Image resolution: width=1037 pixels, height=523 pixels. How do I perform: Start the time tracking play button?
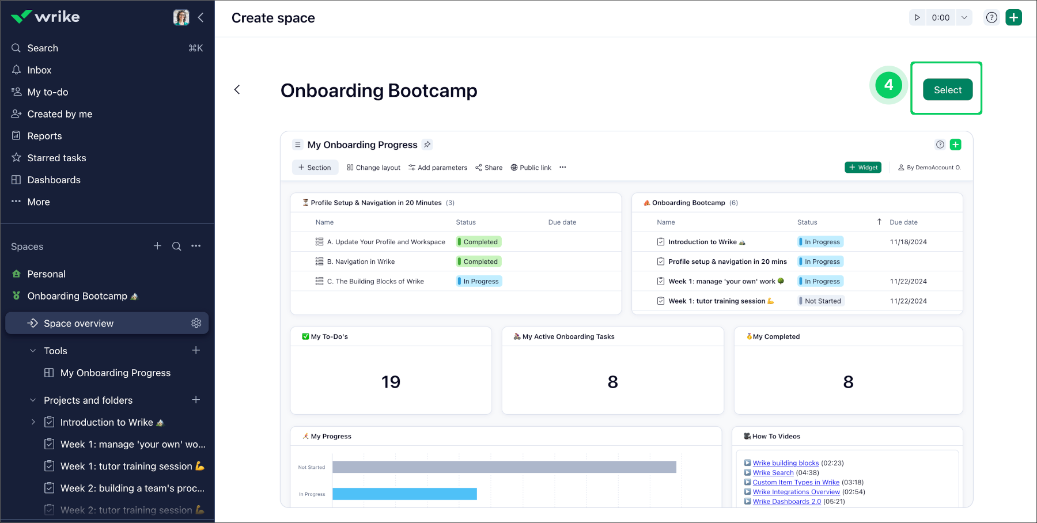(x=917, y=17)
